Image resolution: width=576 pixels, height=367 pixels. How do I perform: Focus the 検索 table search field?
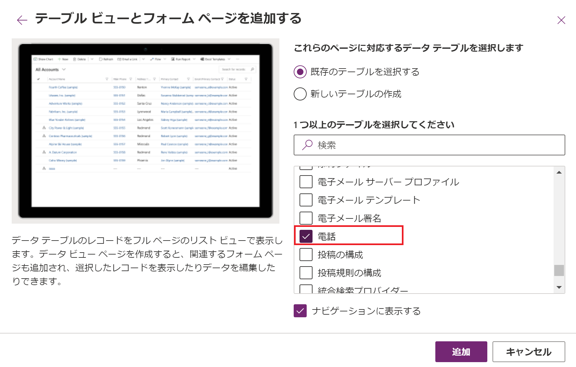429,145
